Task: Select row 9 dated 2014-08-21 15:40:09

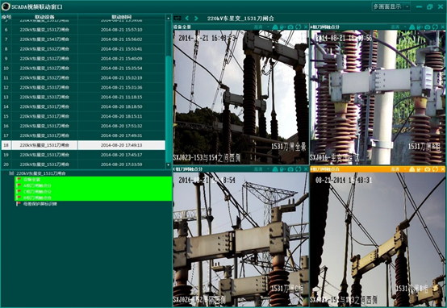Action: point(83,59)
